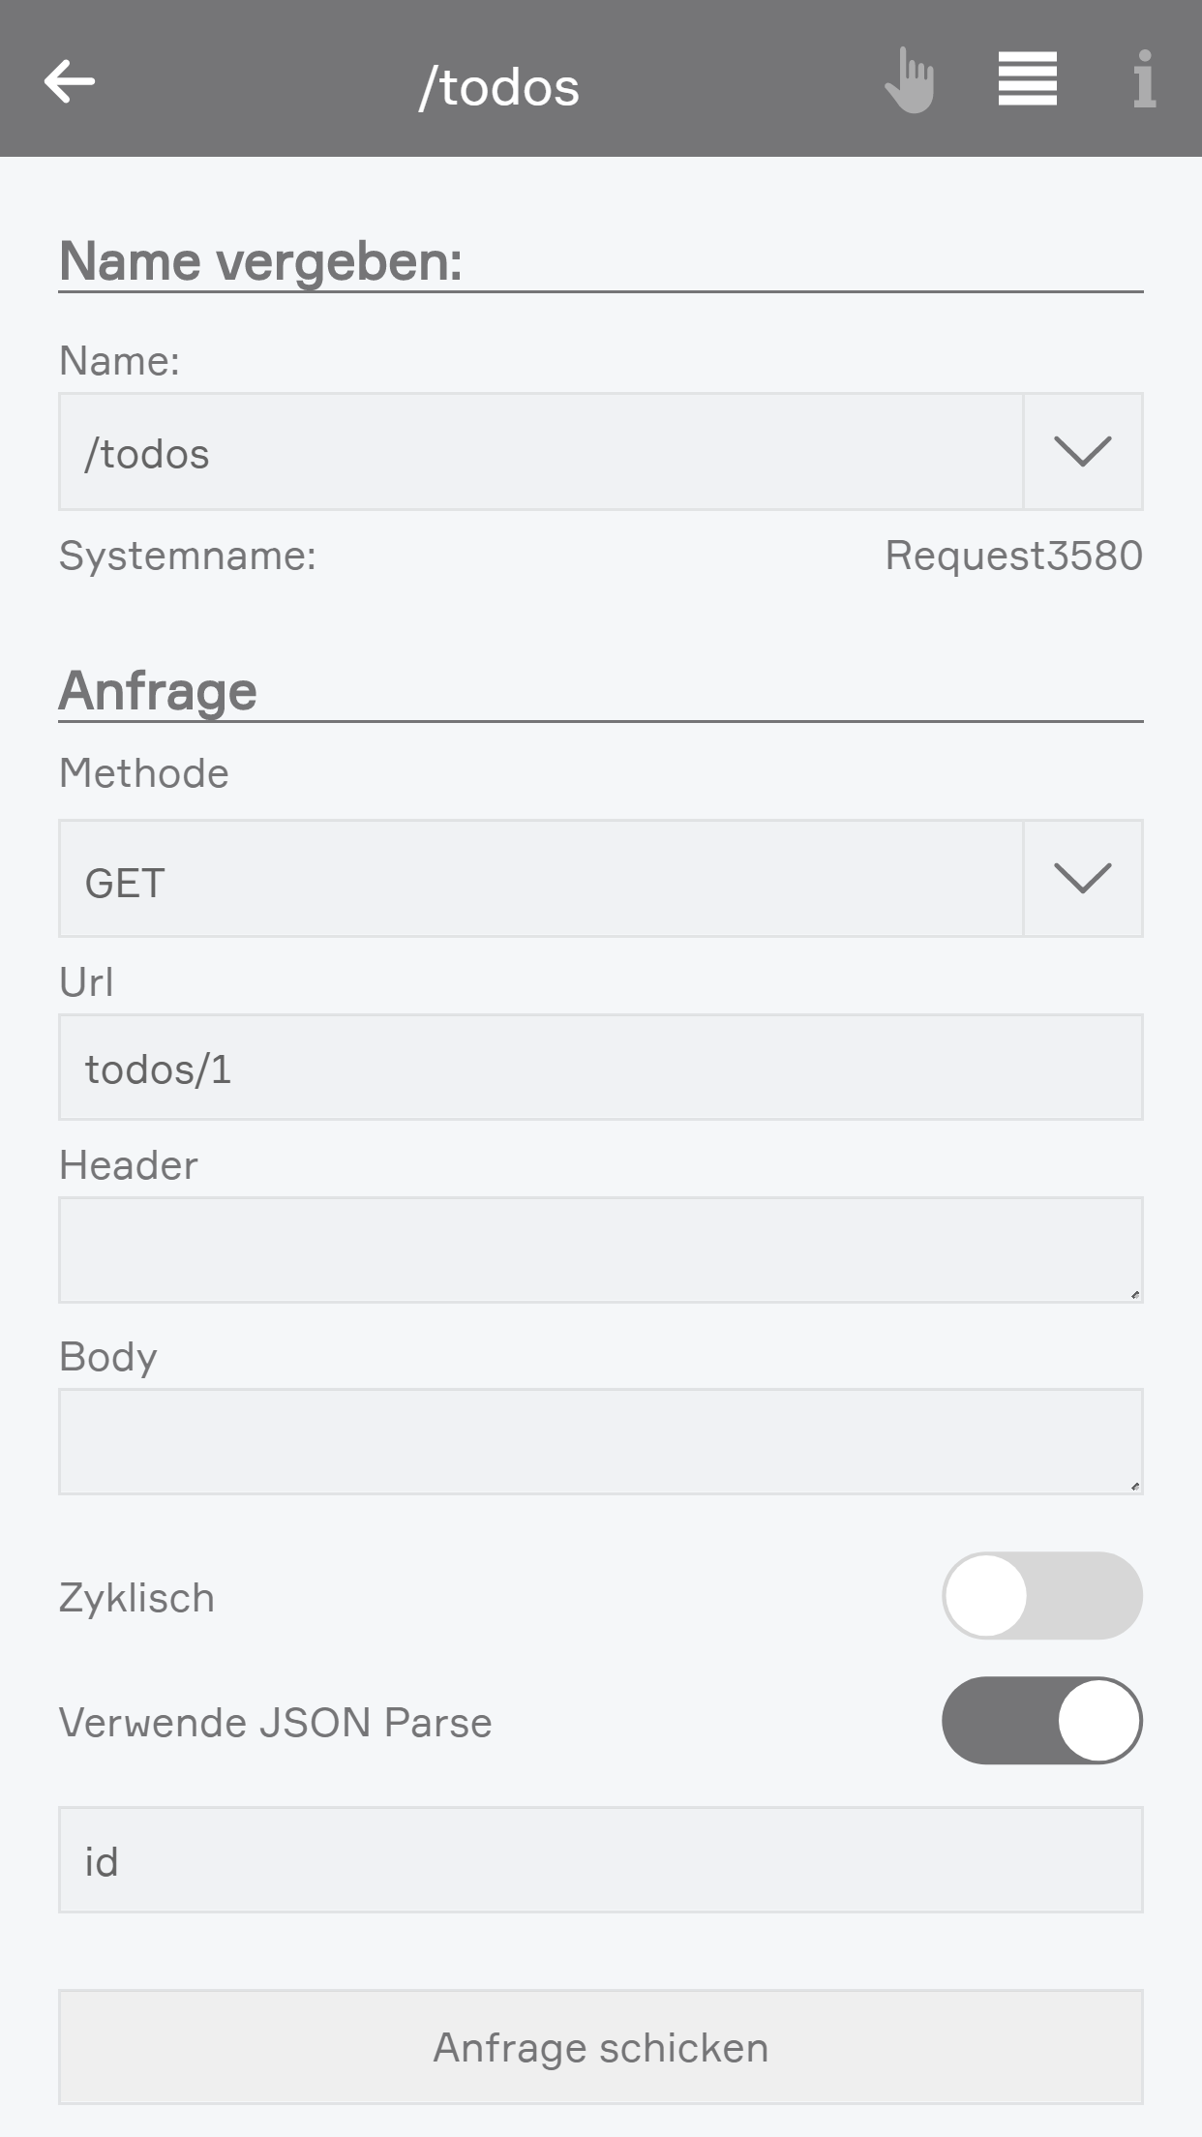This screenshot has width=1202, height=2137.
Task: Expand the Methode dropdown arrow
Action: (1082, 879)
